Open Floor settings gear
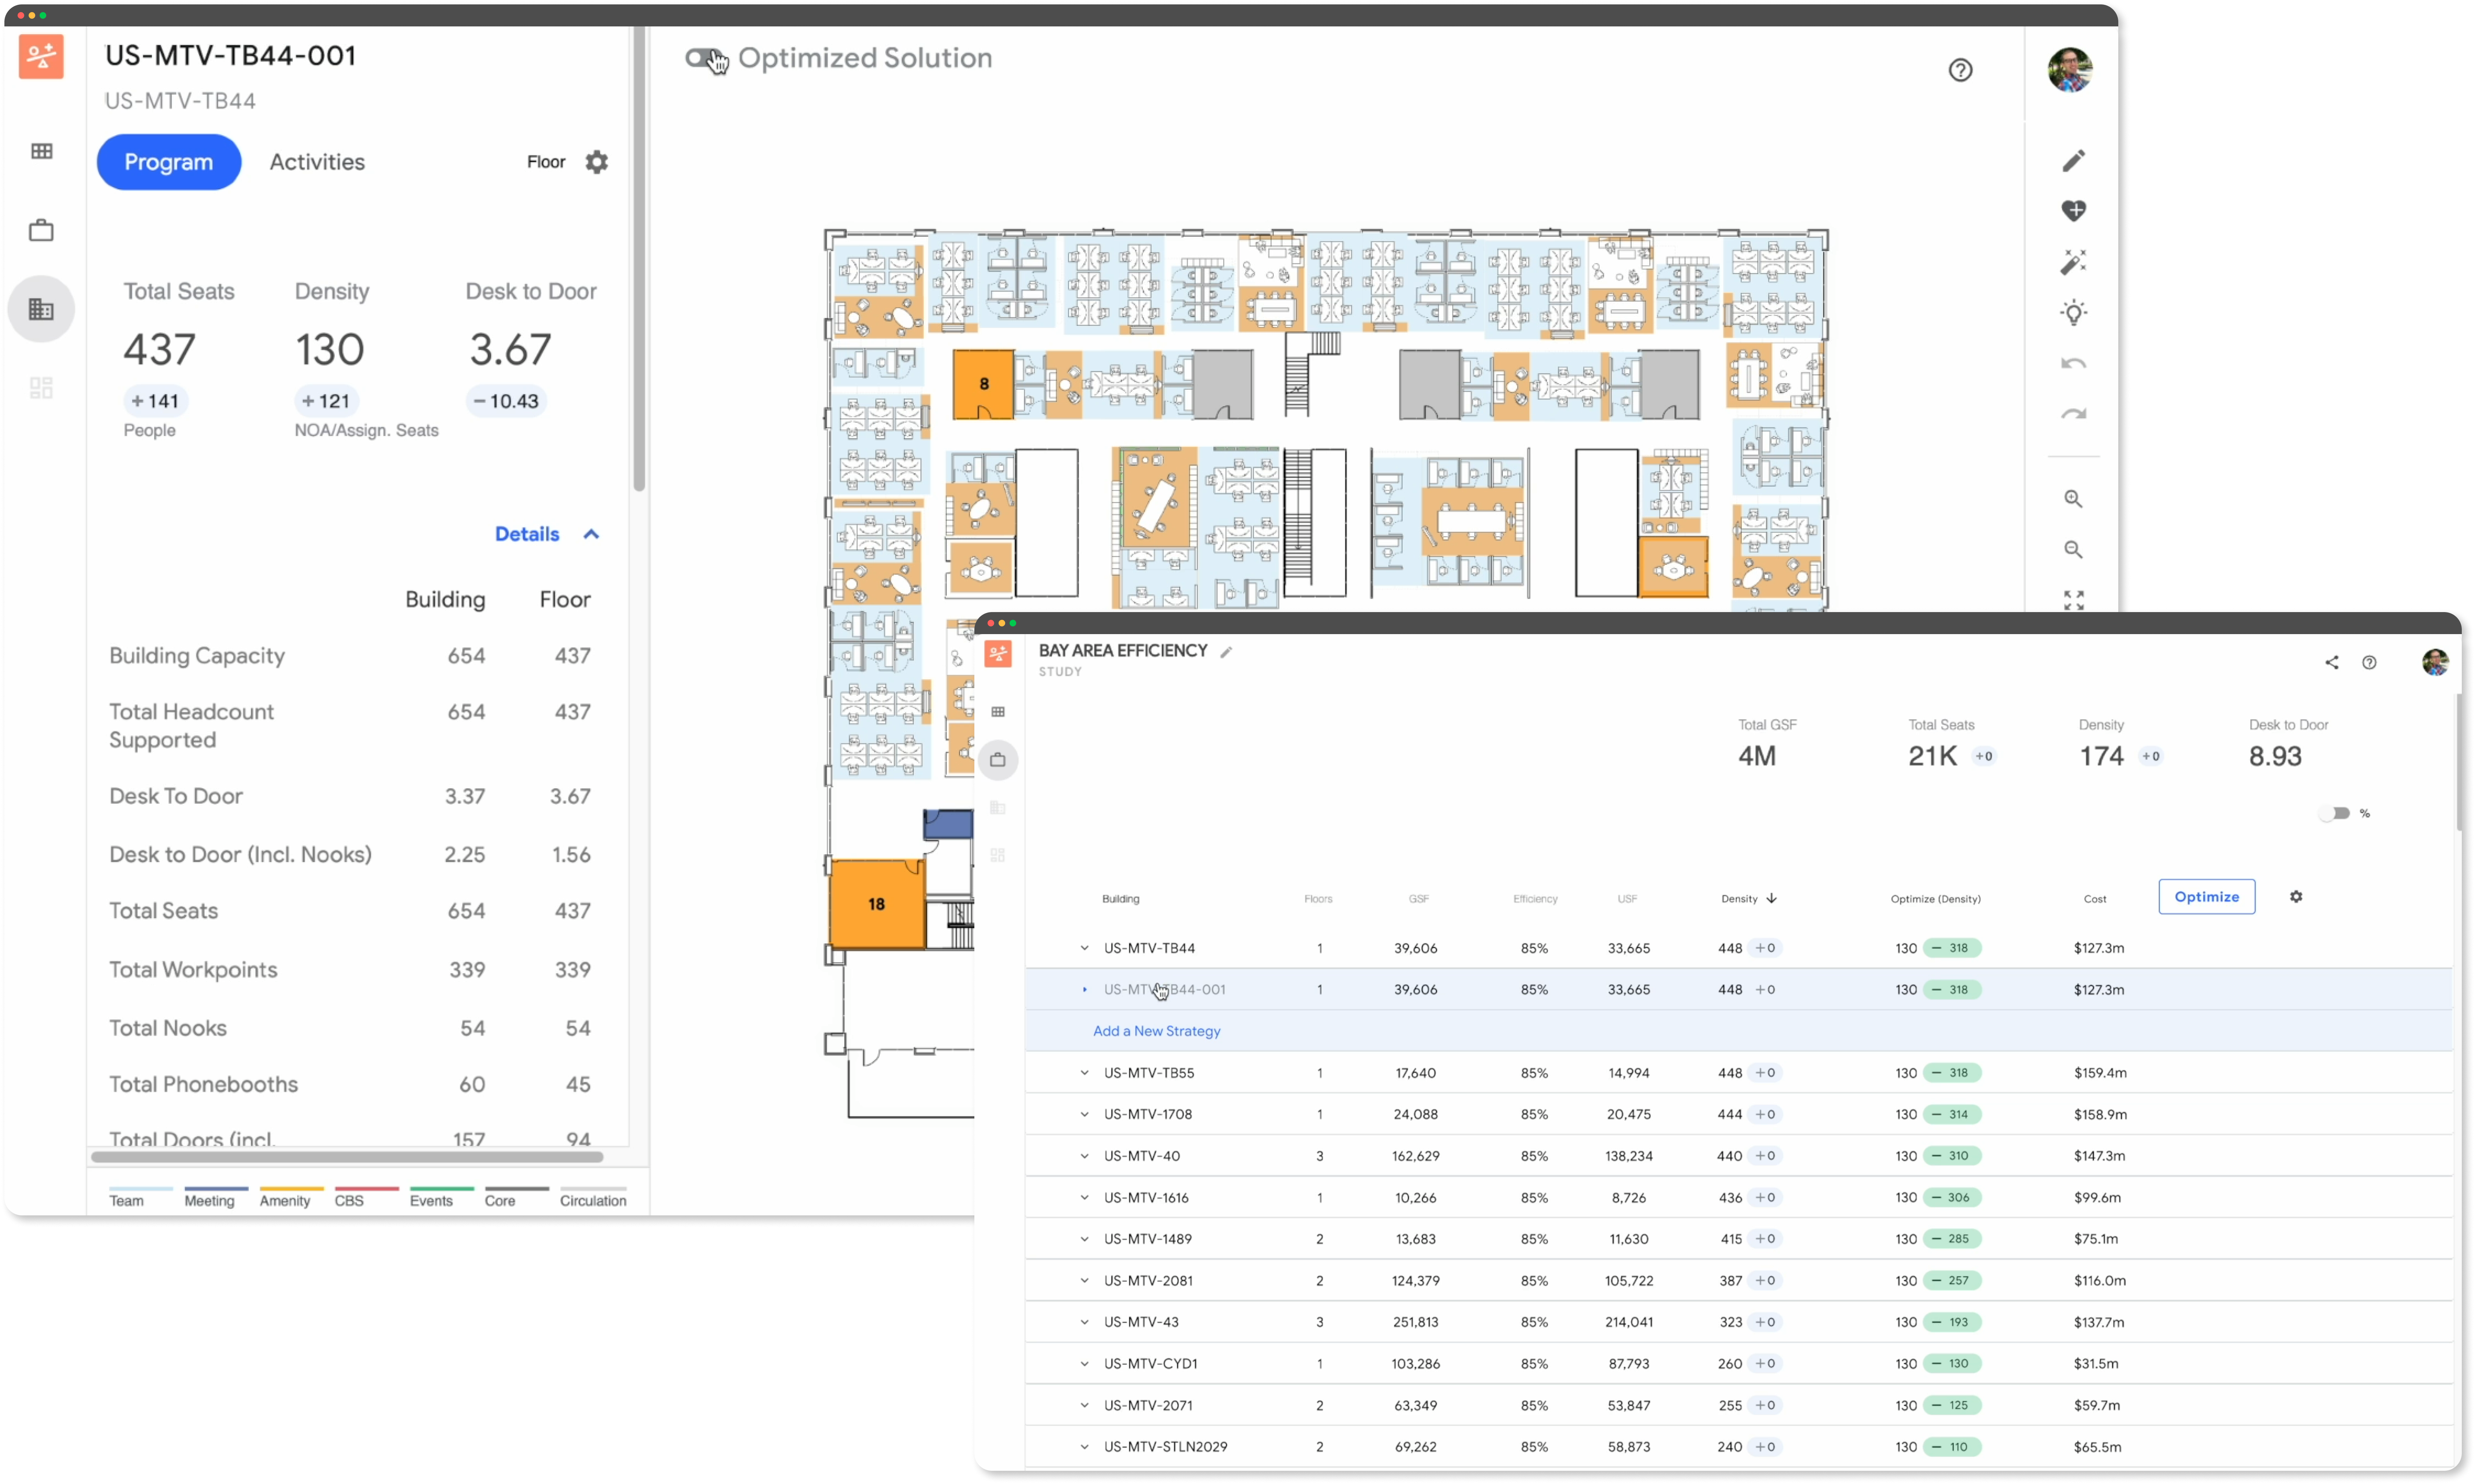 point(597,162)
